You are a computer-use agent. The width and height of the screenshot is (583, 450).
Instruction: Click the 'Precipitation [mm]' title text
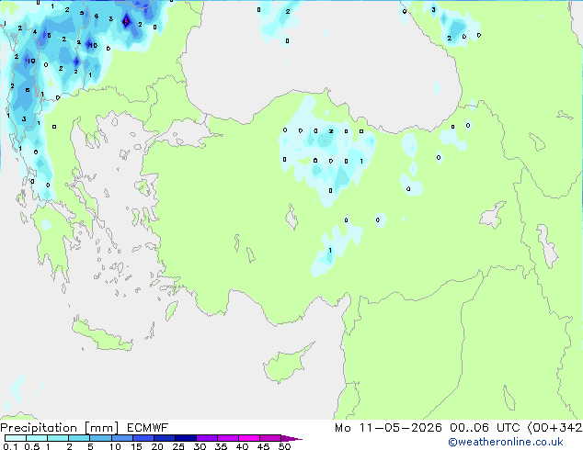coord(60,428)
